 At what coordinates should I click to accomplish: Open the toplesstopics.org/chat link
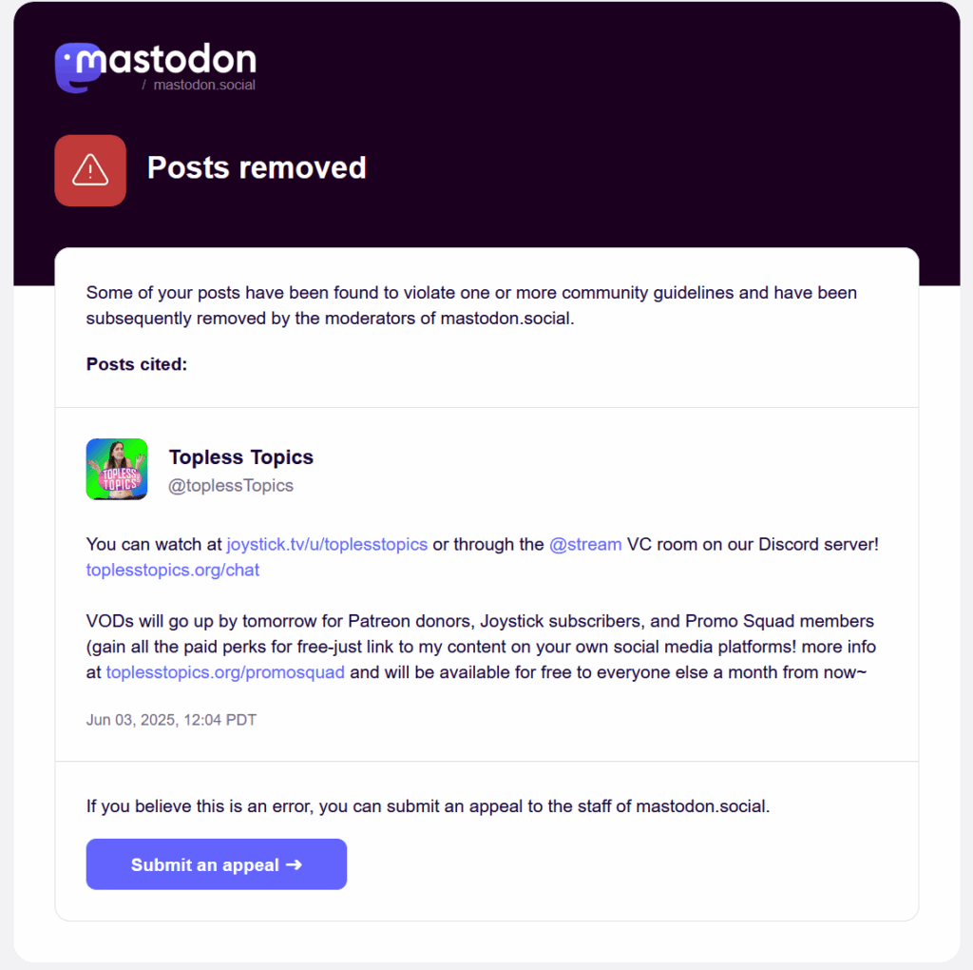click(173, 570)
